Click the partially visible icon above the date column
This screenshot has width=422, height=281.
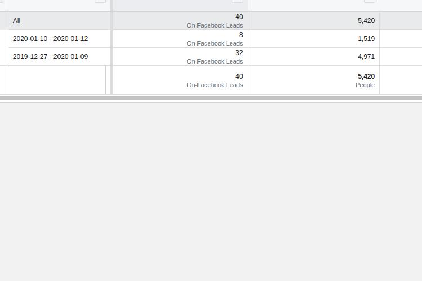click(x=100, y=1)
